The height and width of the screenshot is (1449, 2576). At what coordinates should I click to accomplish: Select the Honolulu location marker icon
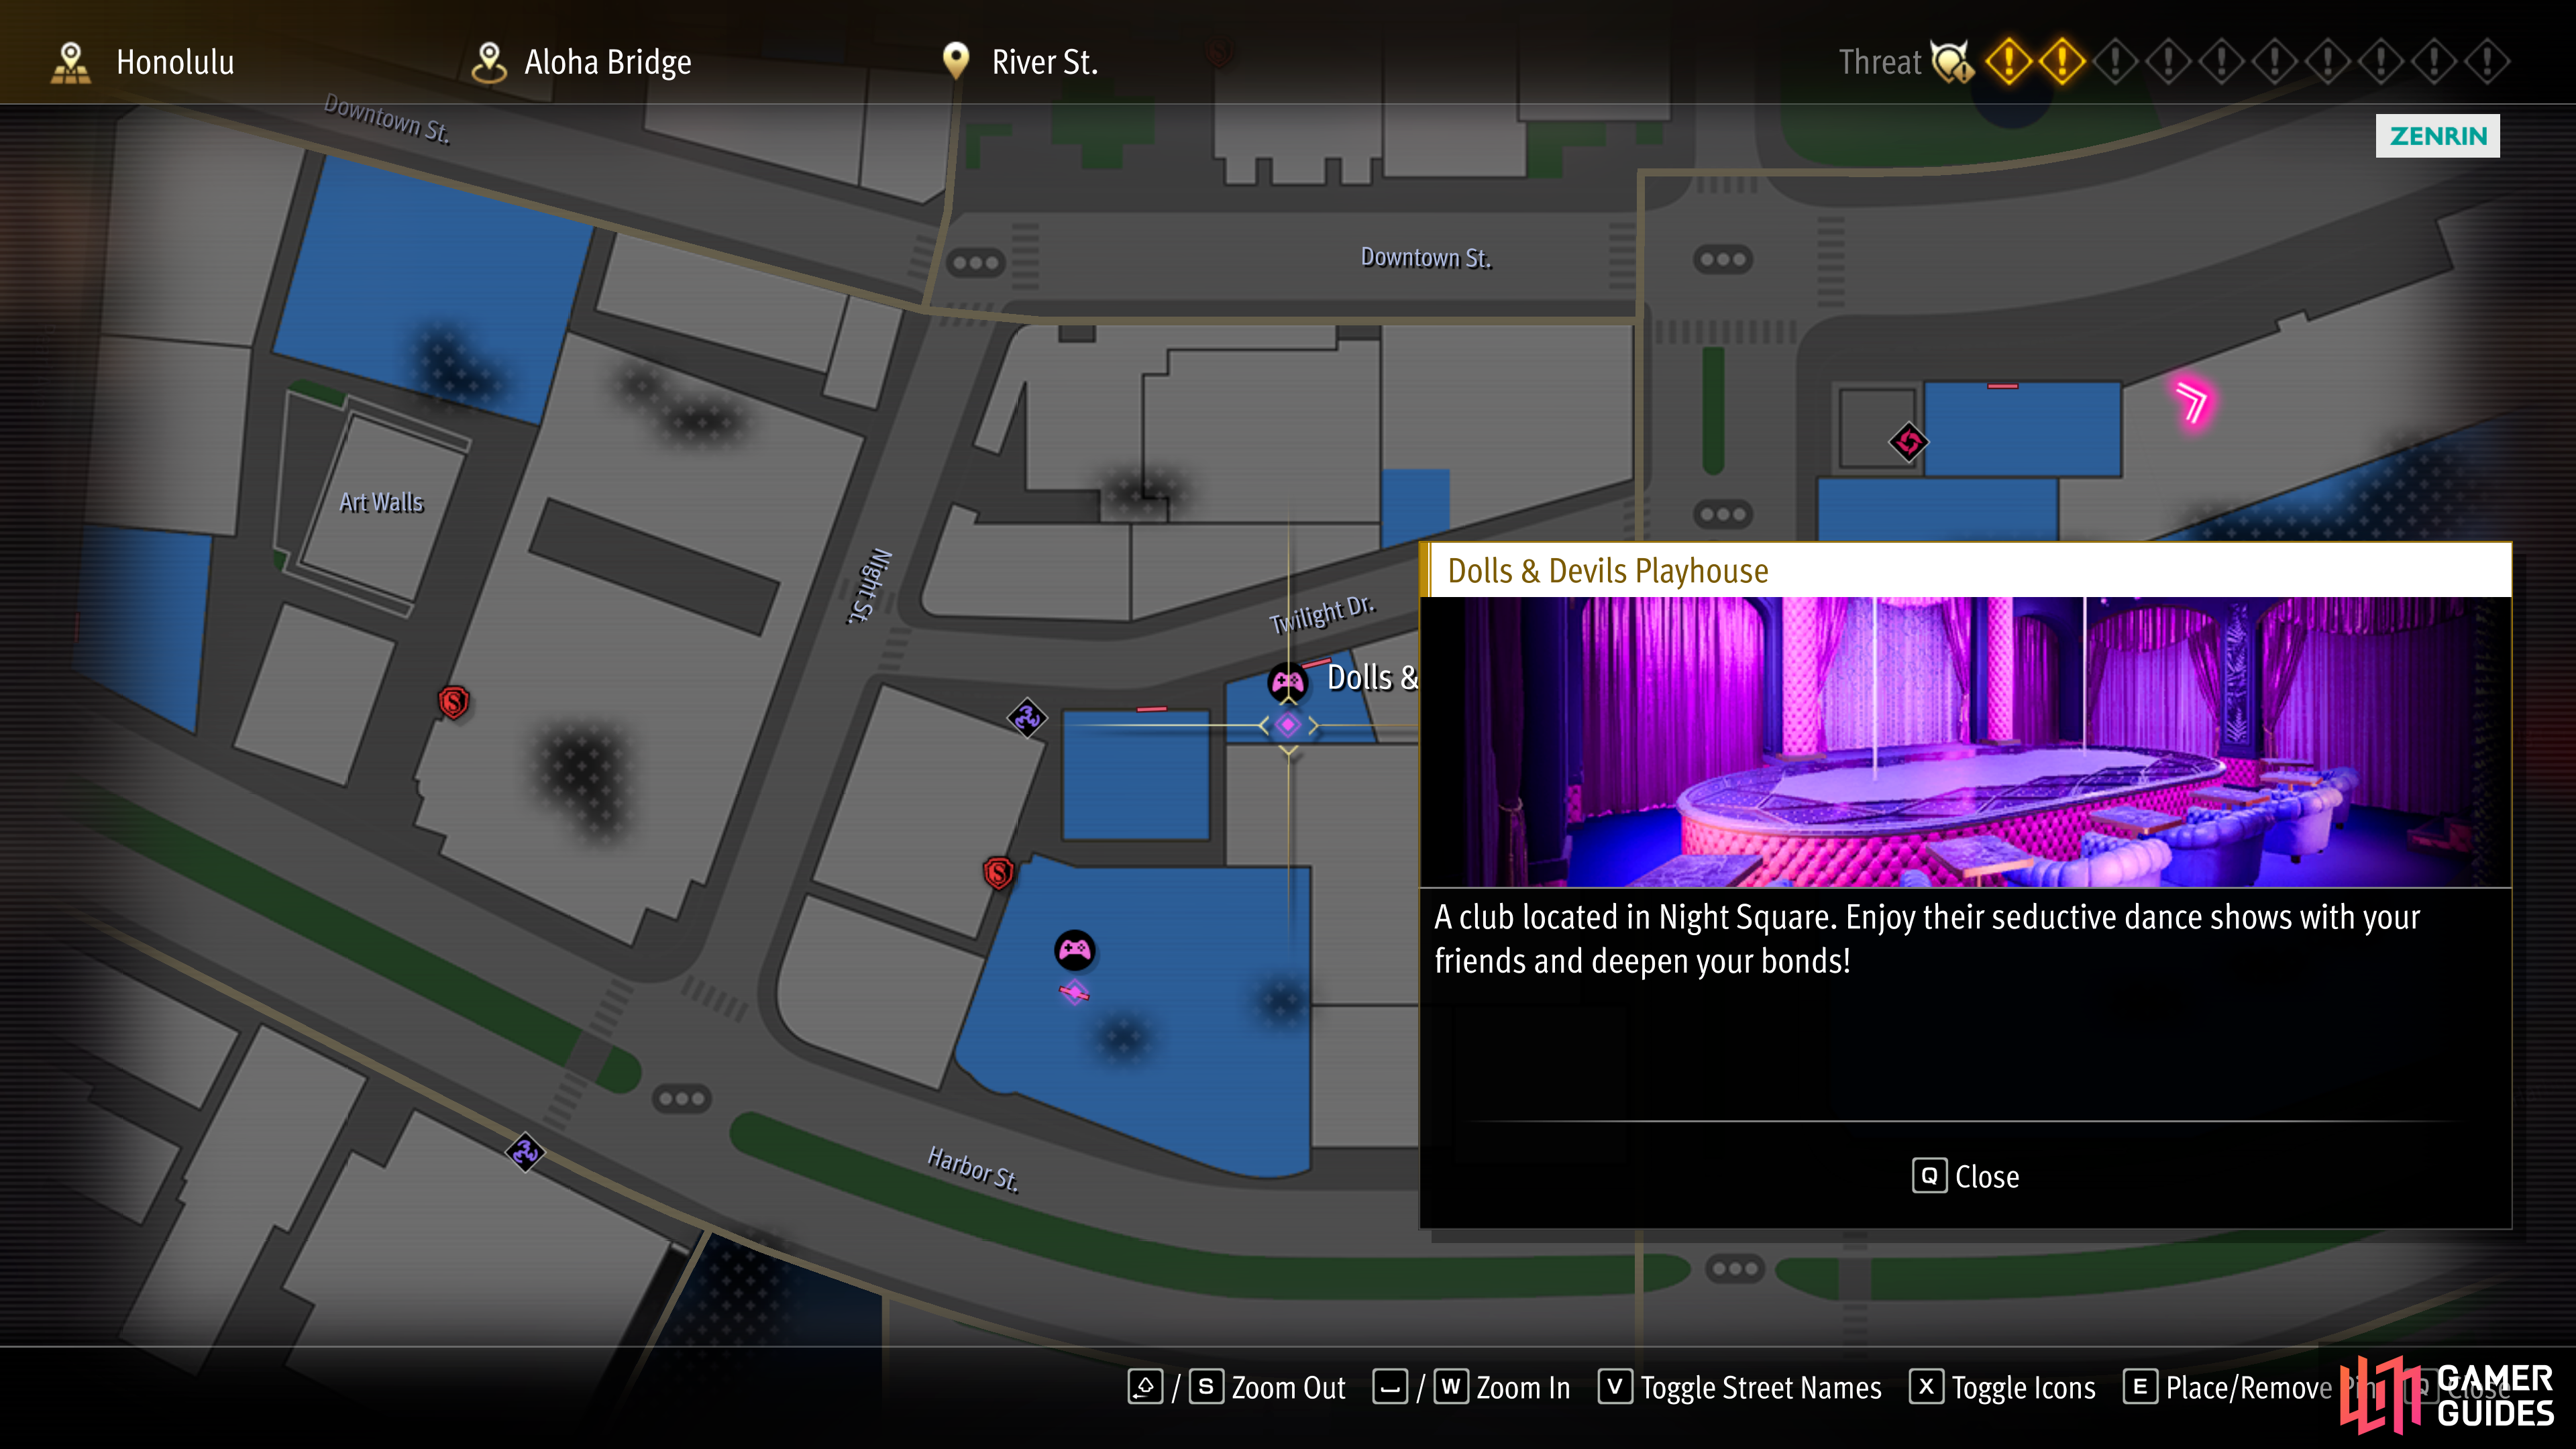[x=70, y=62]
